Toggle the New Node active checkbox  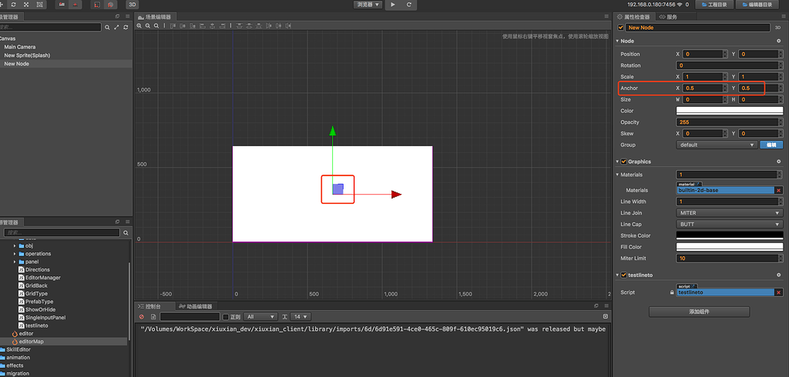(620, 28)
